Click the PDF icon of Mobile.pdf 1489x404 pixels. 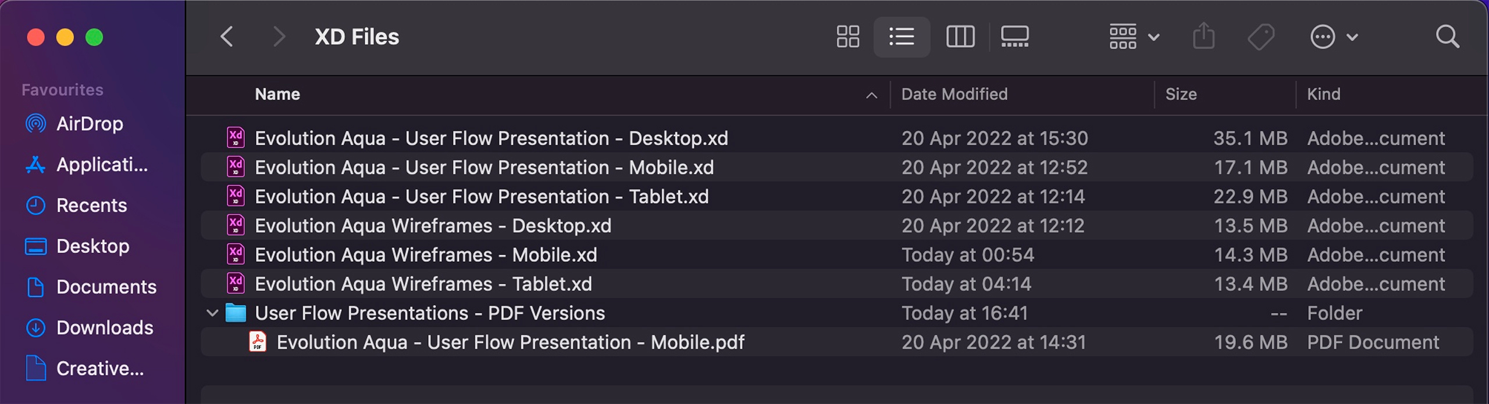pos(258,342)
